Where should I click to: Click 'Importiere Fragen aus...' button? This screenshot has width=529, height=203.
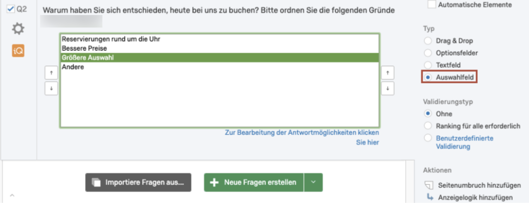138,182
